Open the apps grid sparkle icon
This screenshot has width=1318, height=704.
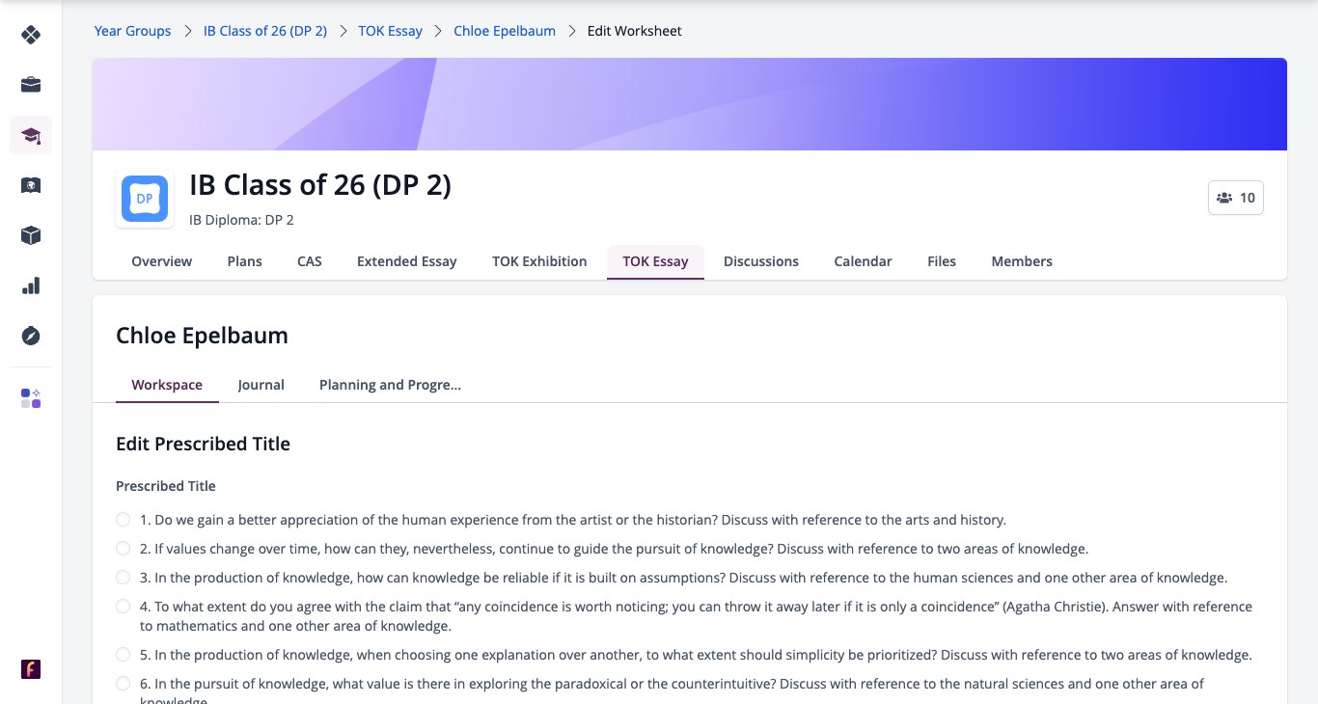tap(31, 398)
